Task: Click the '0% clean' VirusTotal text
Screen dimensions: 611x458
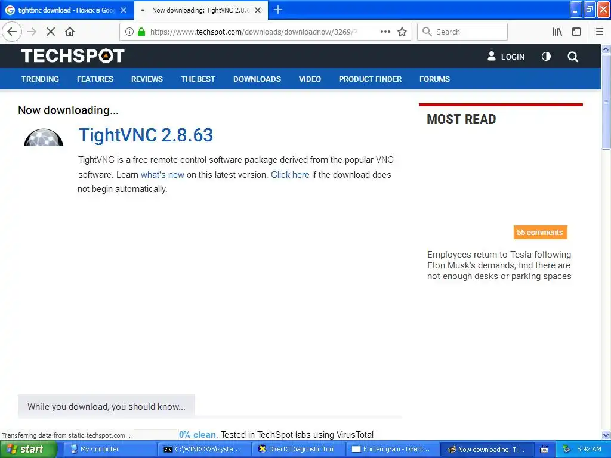Action: (x=197, y=435)
